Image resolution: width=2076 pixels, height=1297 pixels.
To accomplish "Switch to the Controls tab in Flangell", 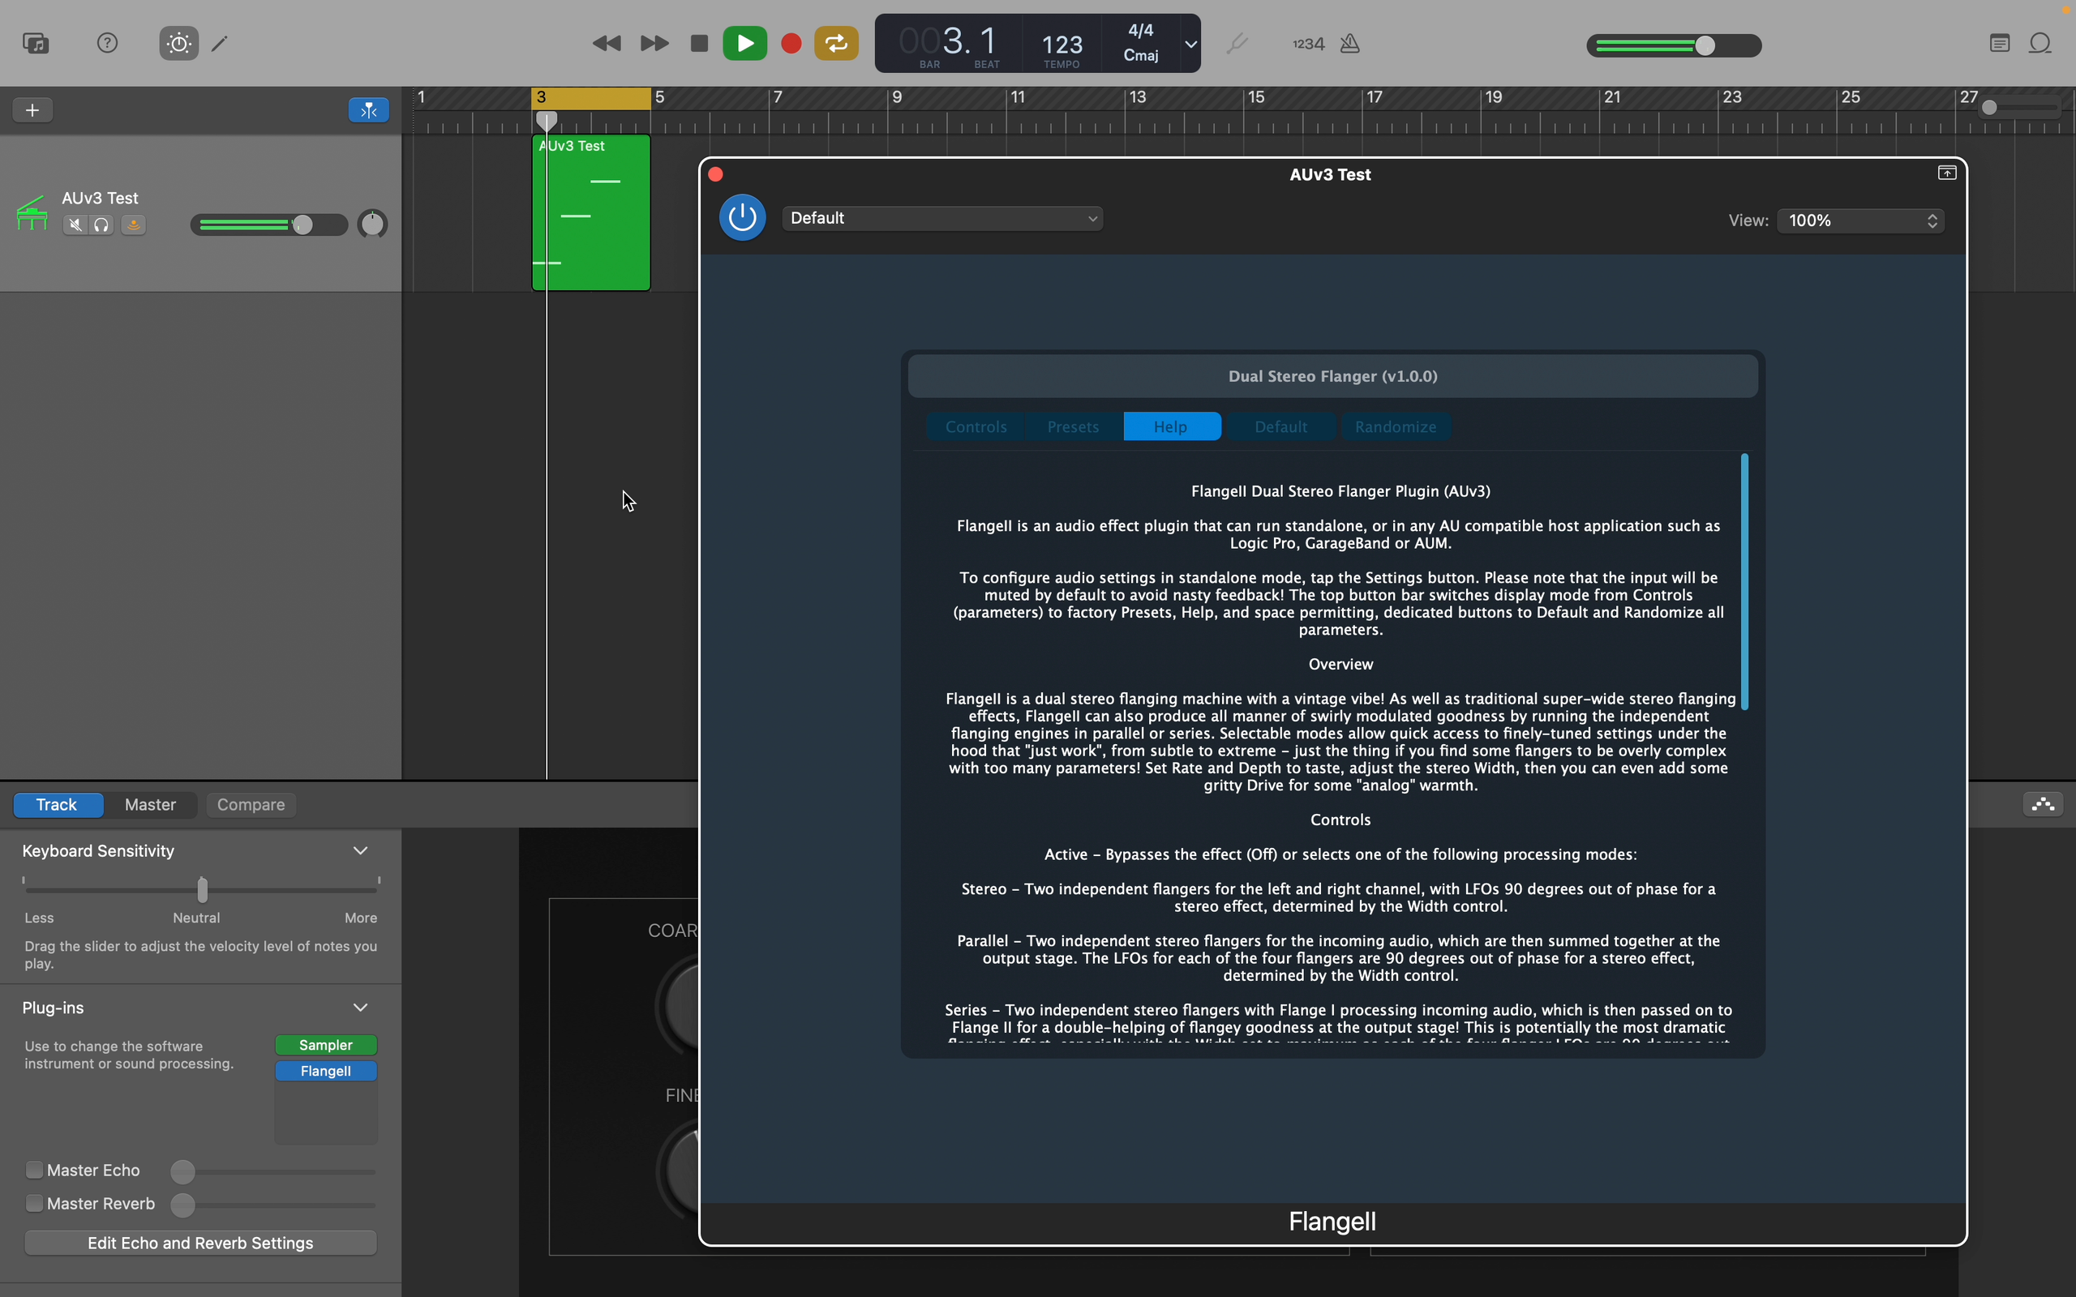I will (976, 426).
